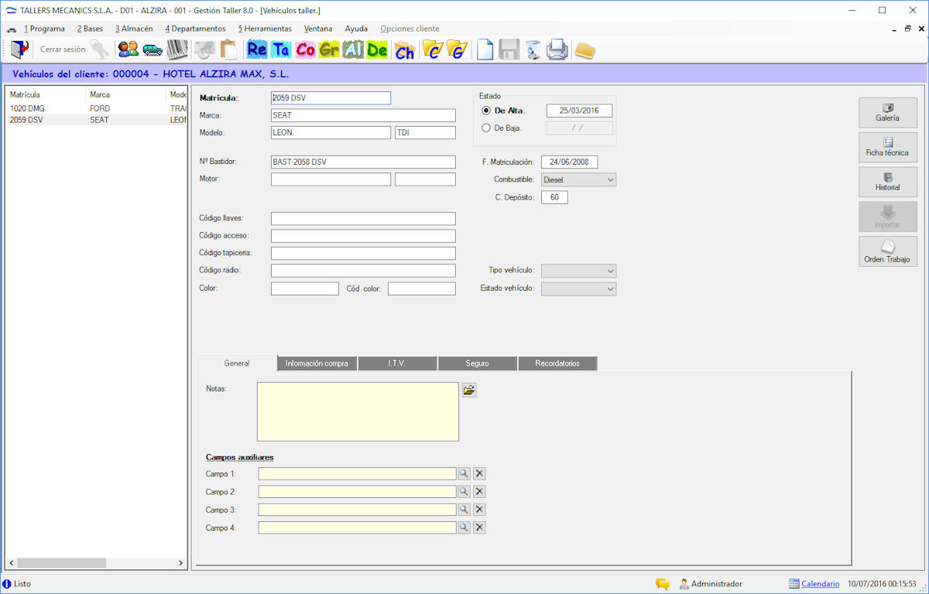Open the Ch folder toolbar icon
This screenshot has width=929, height=594.
tap(405, 50)
